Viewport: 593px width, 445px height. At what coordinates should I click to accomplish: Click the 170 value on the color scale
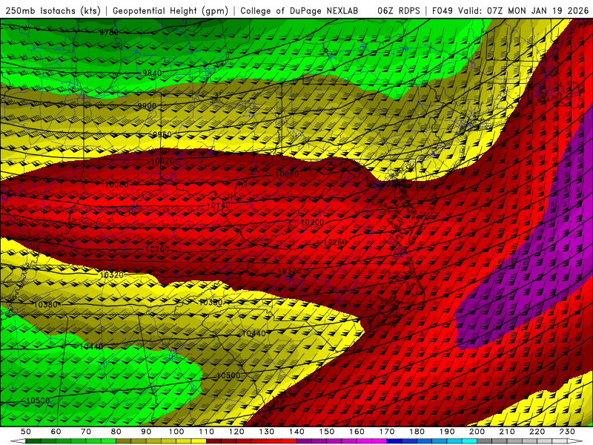pos(387,432)
